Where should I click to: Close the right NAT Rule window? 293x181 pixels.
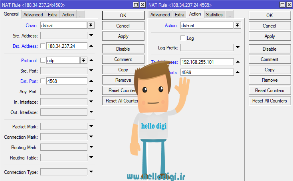point(289,4)
